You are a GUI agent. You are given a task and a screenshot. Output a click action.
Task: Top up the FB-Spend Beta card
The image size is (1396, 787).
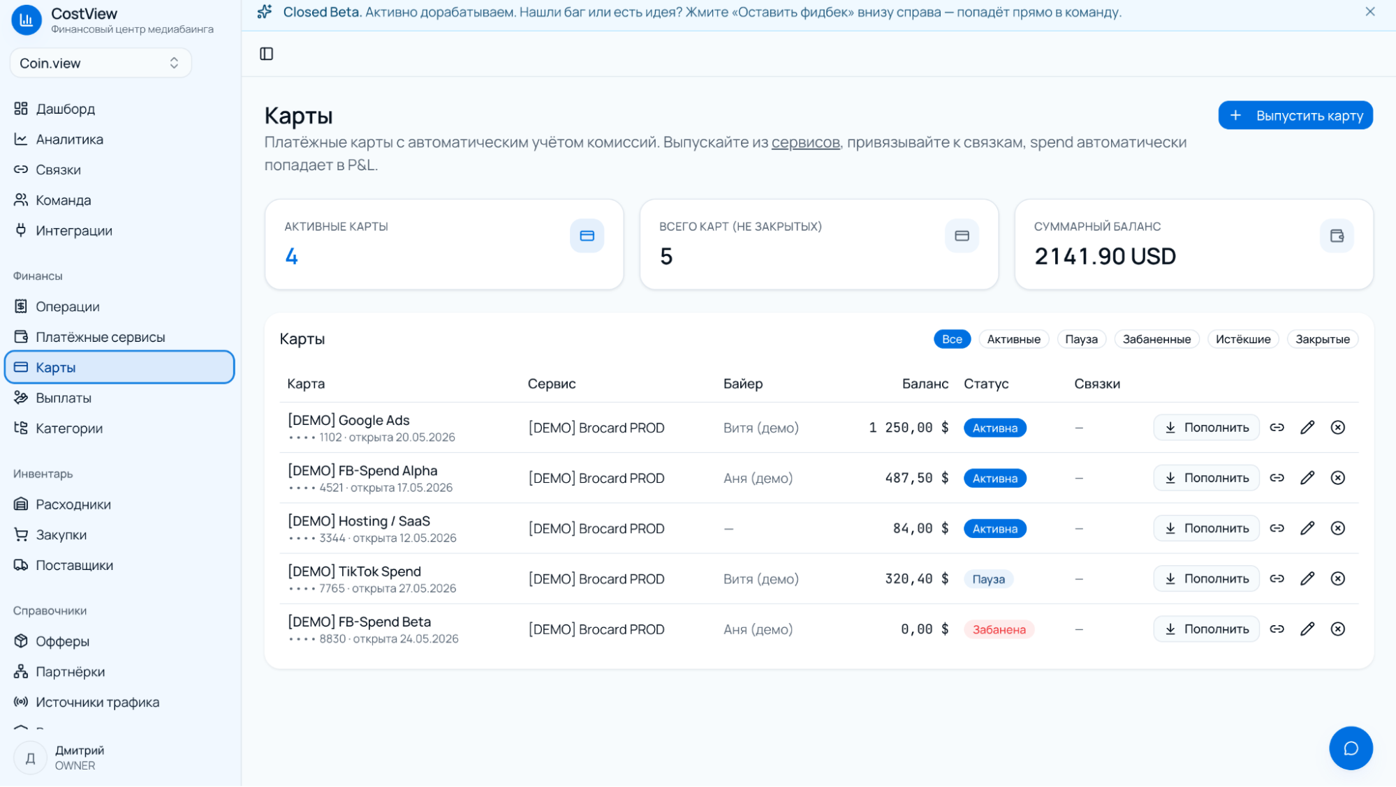click(1206, 629)
